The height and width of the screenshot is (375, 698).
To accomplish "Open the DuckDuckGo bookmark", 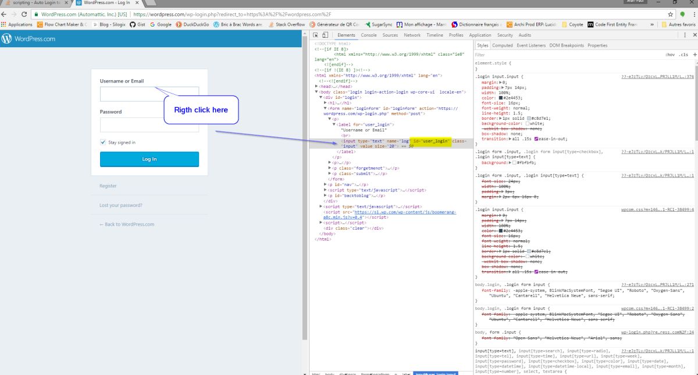I will tap(192, 24).
